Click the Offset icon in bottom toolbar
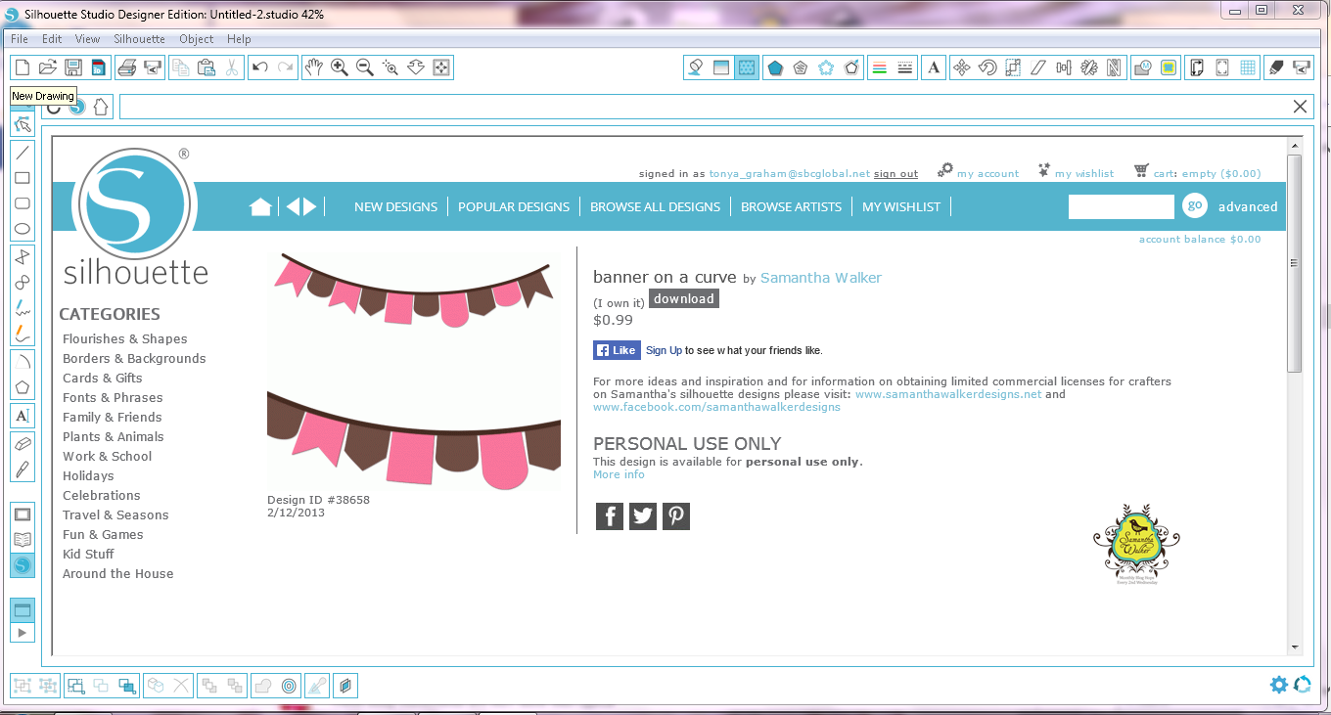 289,686
